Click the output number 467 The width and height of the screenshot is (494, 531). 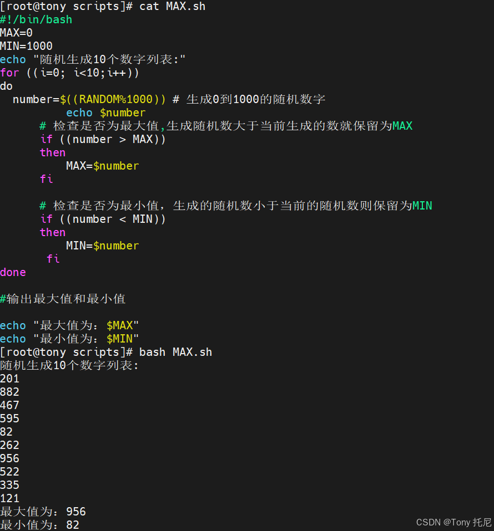[10, 405]
